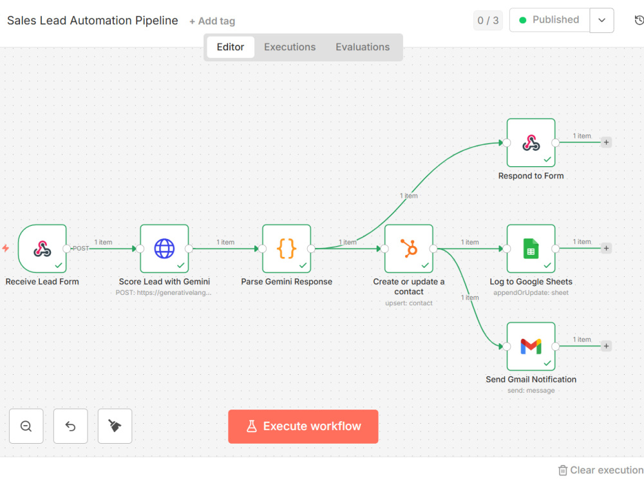
Task: Click the trash icon beside Clear execution
Action: 563,470
